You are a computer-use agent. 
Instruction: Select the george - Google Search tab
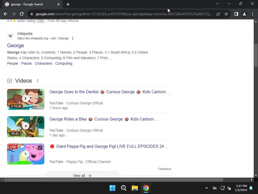[x=32, y=4]
